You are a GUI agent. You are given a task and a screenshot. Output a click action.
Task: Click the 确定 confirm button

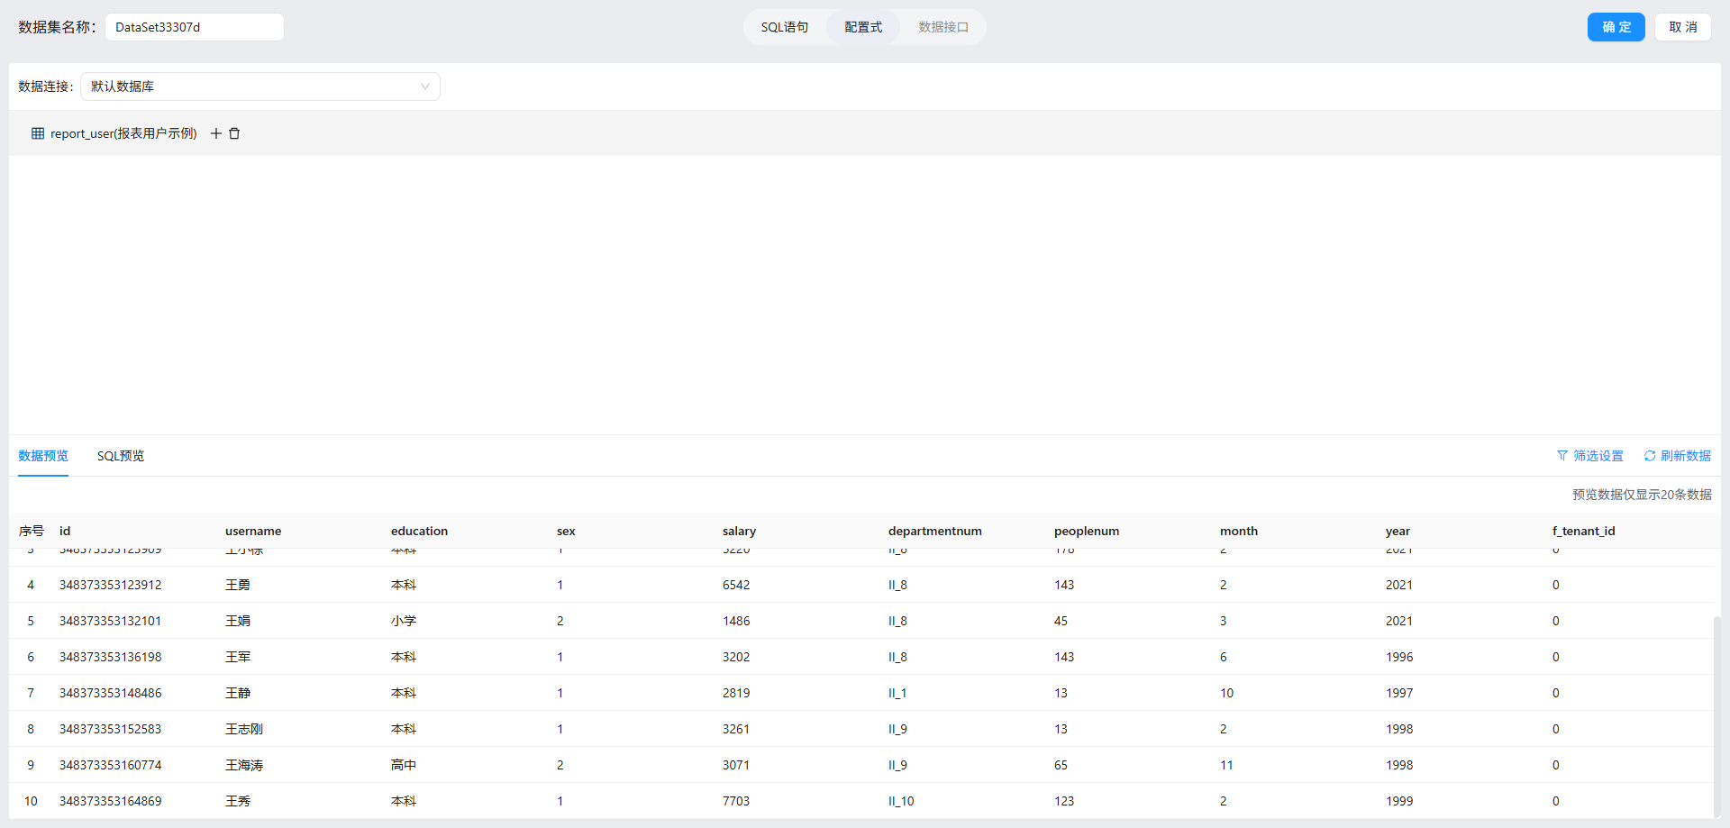click(1616, 27)
